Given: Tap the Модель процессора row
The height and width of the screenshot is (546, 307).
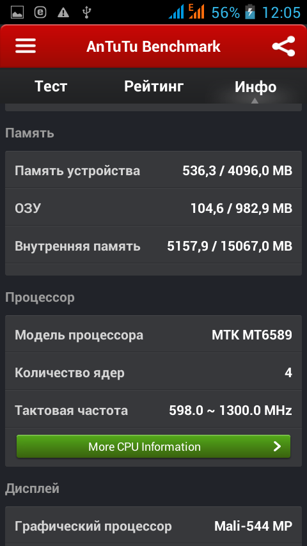Looking at the screenshot, I should (x=153, y=335).
